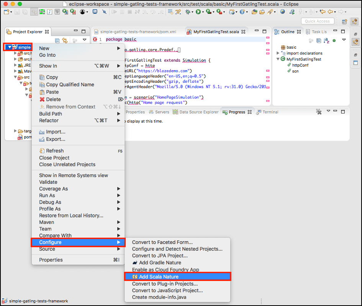This screenshot has height=306, width=362.
Task: Select Add Scala Nature from submenu
Action: click(177, 276)
